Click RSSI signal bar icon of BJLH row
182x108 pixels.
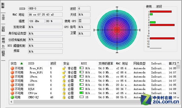point(82,89)
